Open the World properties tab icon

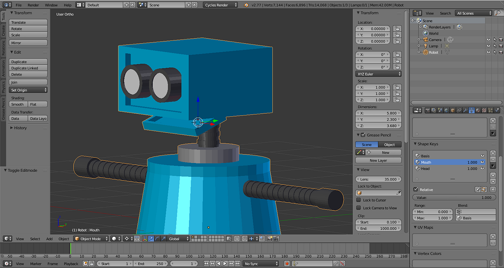click(446, 110)
